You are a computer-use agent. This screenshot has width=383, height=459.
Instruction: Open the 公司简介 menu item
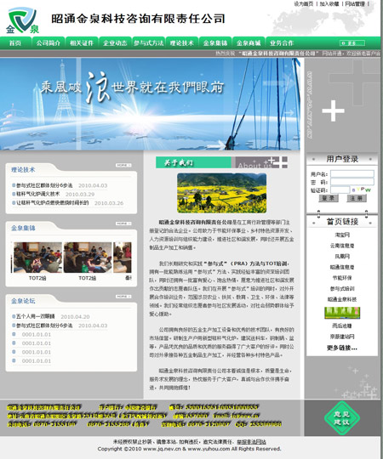(48, 43)
